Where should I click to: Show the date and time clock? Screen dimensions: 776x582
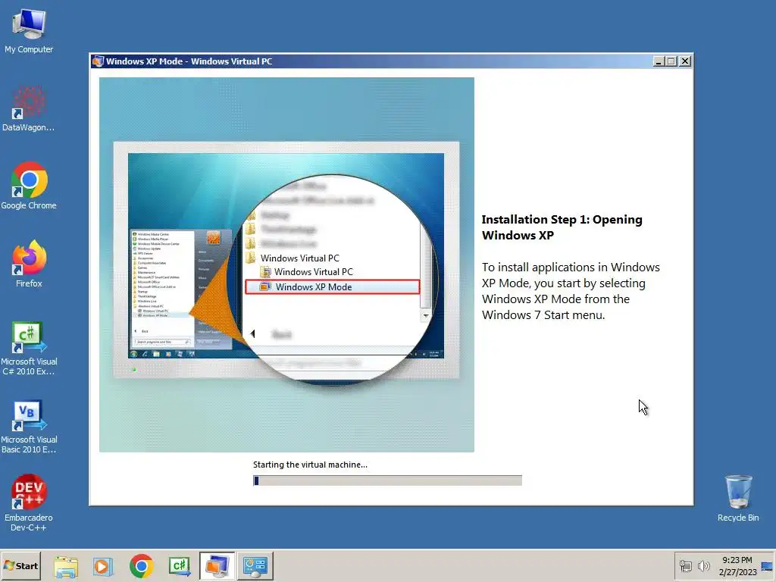[x=737, y=566]
